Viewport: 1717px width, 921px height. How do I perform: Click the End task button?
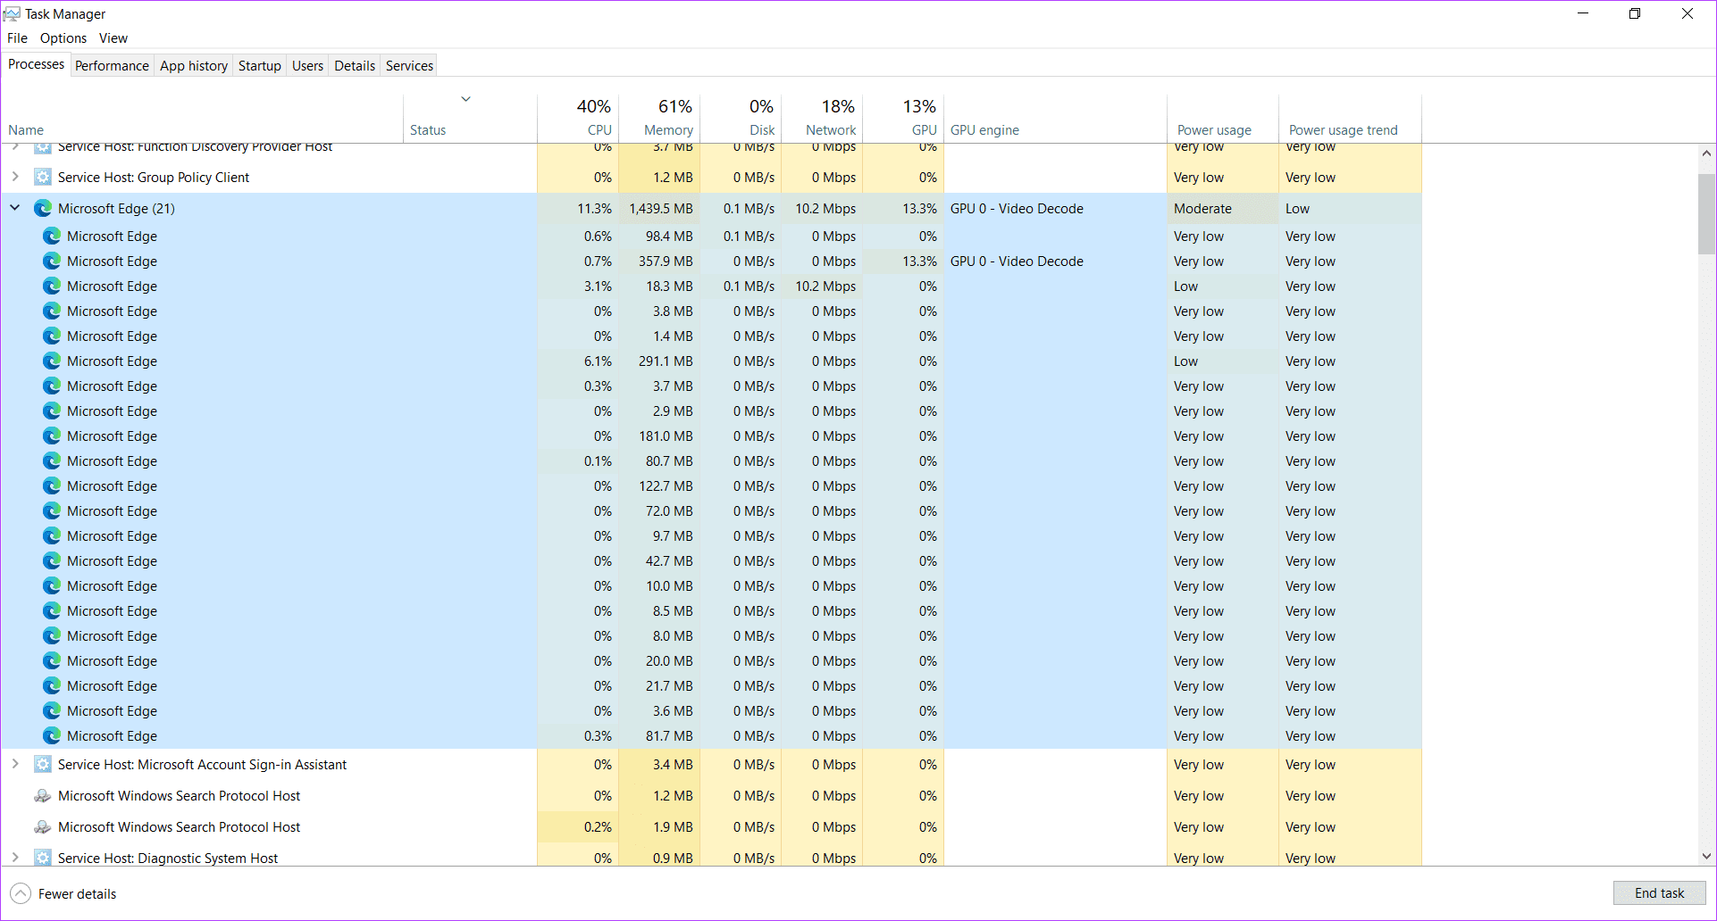(1659, 892)
